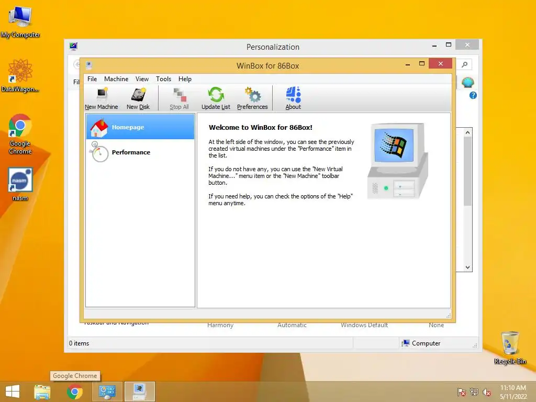Switch to Control Panel taskbar item

pyautogui.click(x=107, y=392)
